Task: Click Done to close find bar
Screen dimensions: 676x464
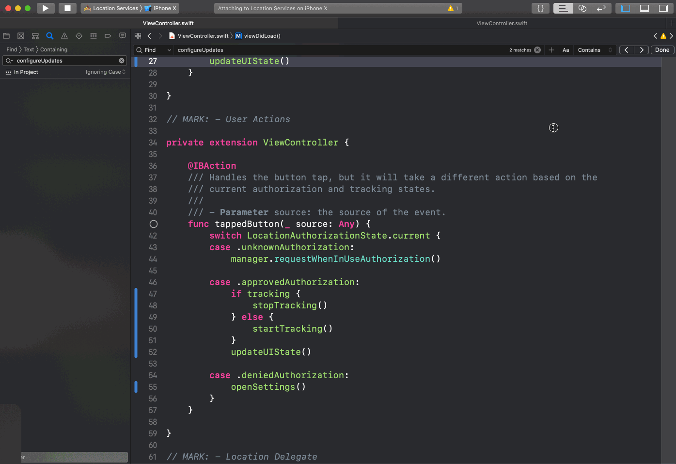Action: 662,50
